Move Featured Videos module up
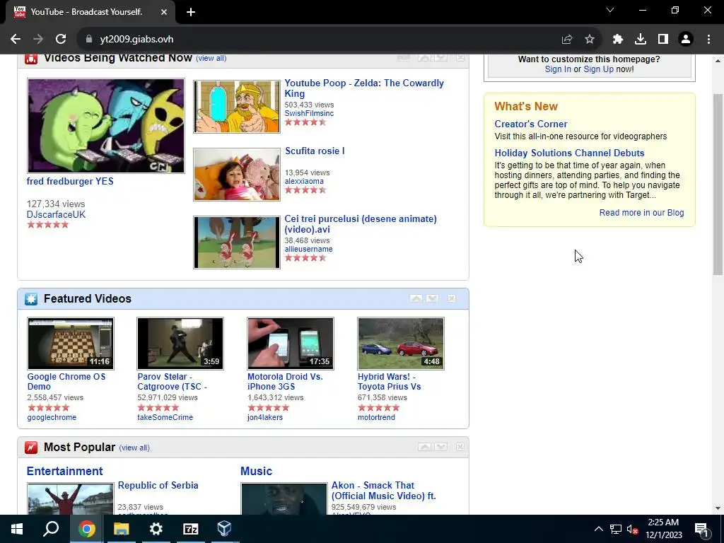This screenshot has width=724, height=543. tap(416, 299)
